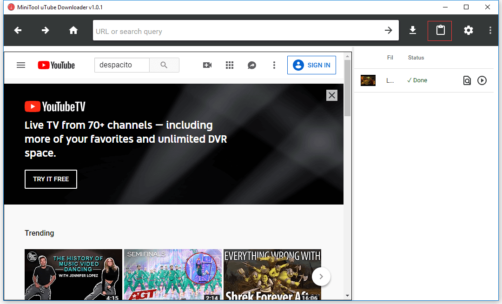Click the Trending section heading
Image resolution: width=502 pixels, height=304 pixels.
[x=40, y=233]
